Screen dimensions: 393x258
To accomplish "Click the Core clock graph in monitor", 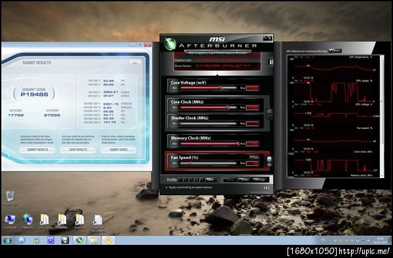I will click(333, 162).
